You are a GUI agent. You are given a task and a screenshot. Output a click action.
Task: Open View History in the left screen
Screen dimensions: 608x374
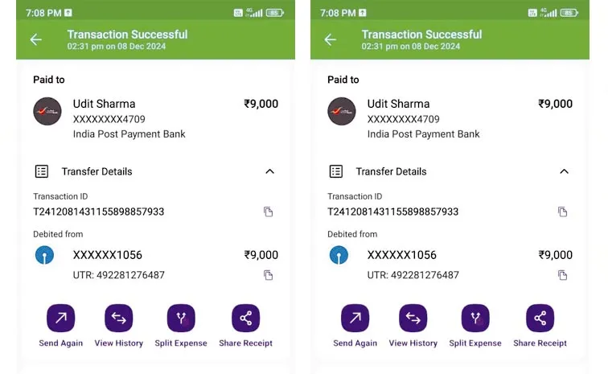tap(119, 319)
